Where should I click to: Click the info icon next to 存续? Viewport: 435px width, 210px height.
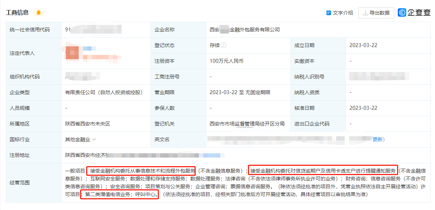(224, 46)
